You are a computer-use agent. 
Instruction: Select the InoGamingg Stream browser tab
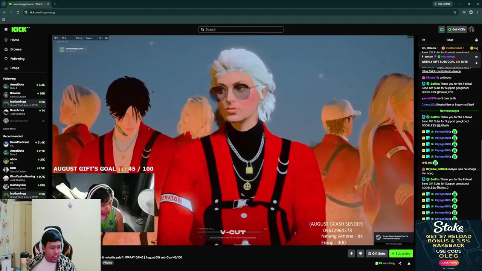pyautogui.click(x=29, y=4)
